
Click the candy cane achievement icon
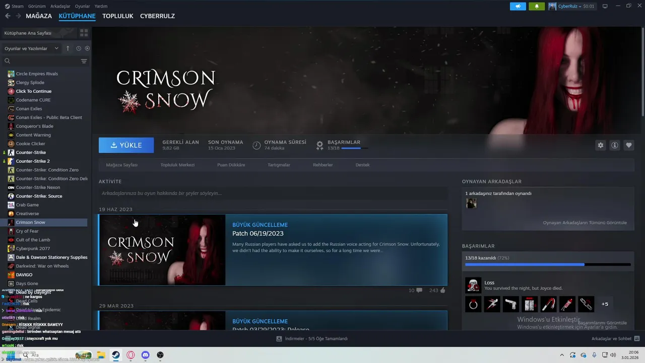(548, 304)
